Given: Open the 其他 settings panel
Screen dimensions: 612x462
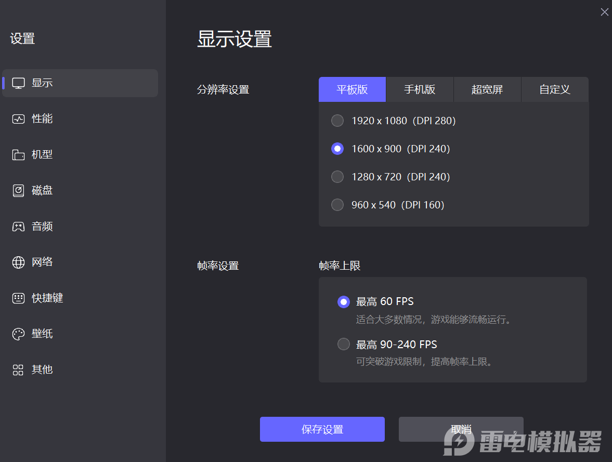Looking at the screenshot, I should click(42, 369).
